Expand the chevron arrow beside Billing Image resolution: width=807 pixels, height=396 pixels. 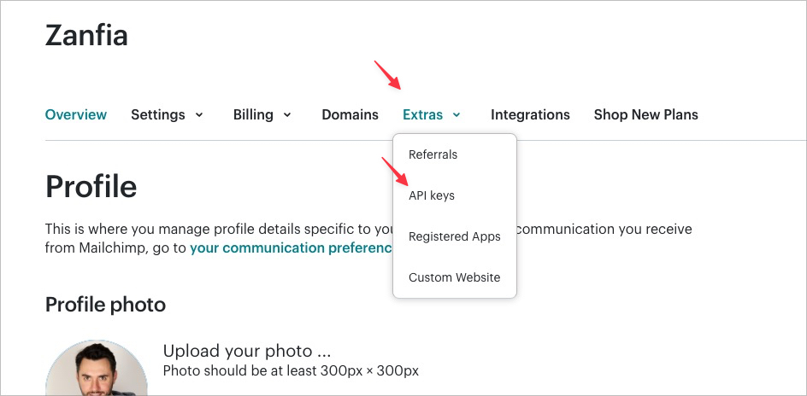(x=287, y=115)
